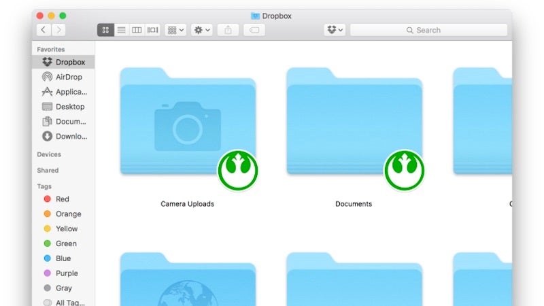Select Dropbox in Favorites sidebar
The image size is (544, 306).
coord(63,62)
